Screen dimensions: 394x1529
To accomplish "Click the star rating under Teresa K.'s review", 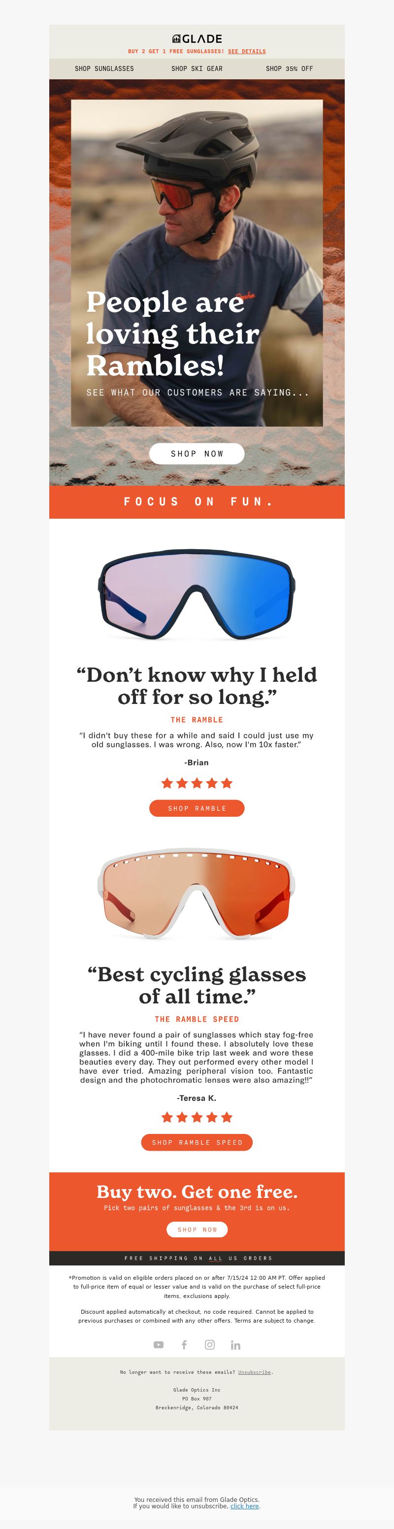I will pos(197,1117).
